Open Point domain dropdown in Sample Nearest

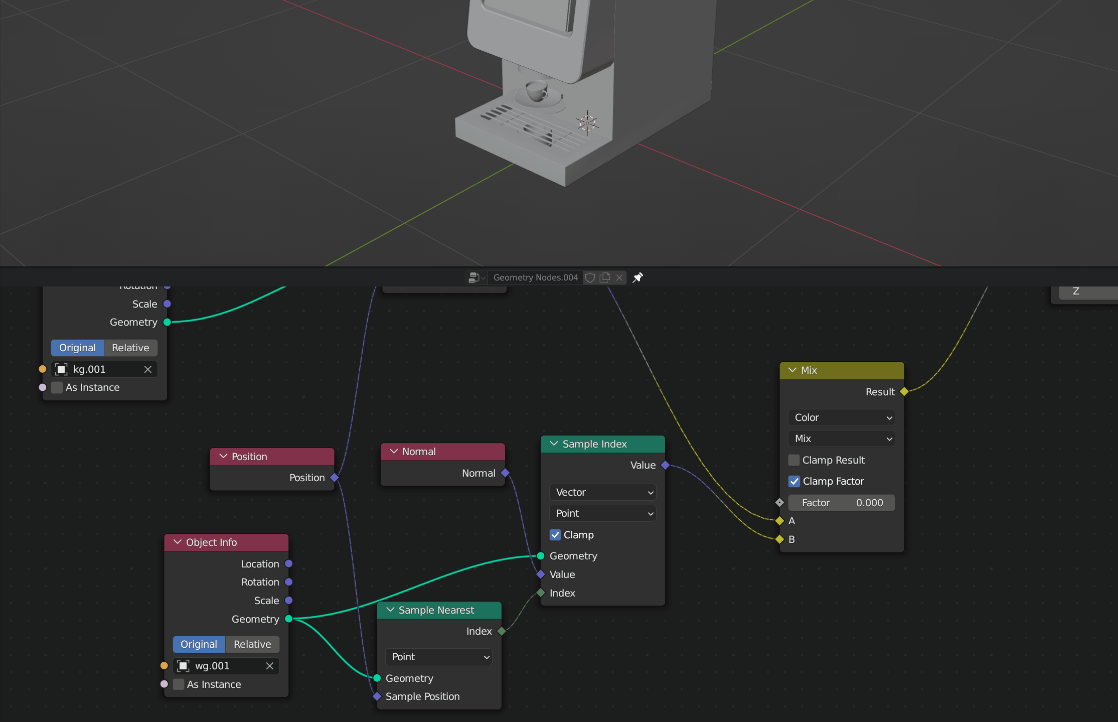click(439, 657)
